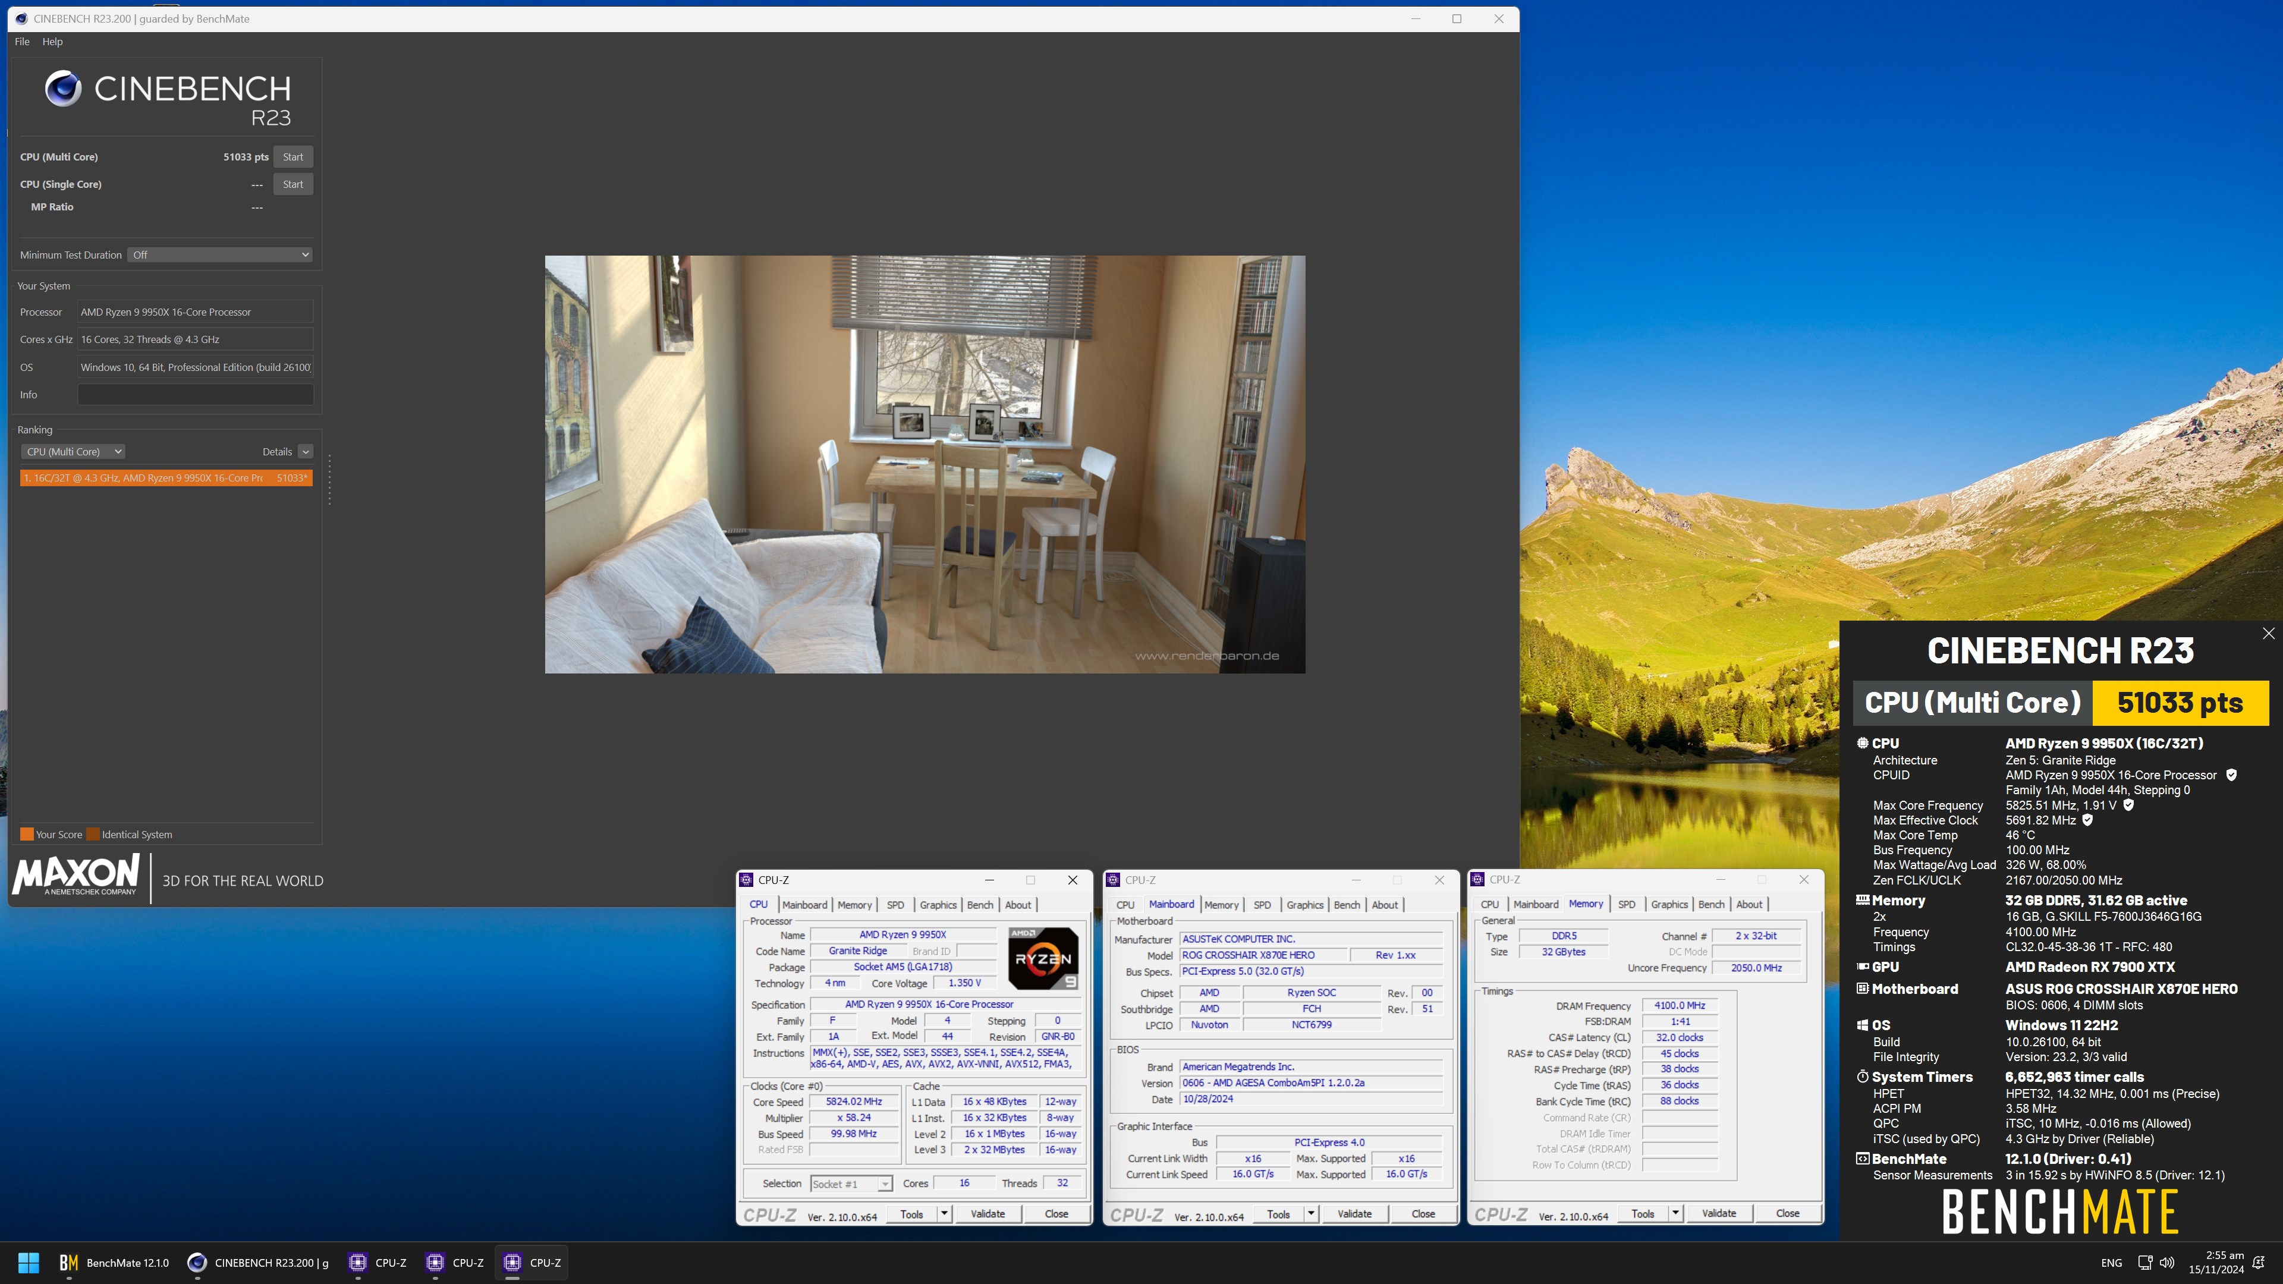Click the CPU-Z Memory window title icon
The height and width of the screenshot is (1284, 2283).
pos(1478,879)
